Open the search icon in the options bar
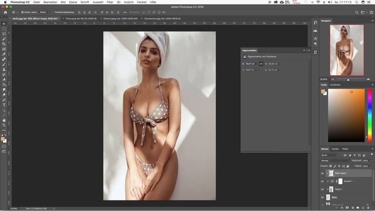The width and height of the screenshot is (375, 211). (357, 12)
